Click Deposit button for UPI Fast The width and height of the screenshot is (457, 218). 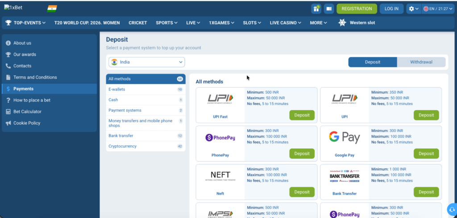click(302, 115)
